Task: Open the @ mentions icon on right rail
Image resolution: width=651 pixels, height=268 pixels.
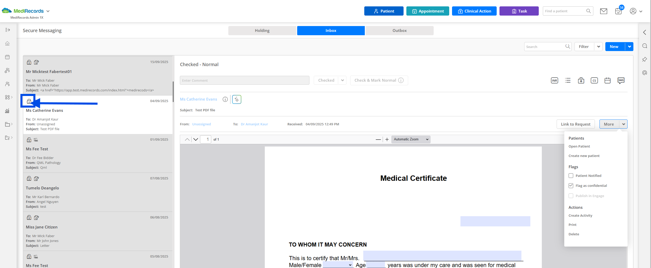Action: (645, 73)
